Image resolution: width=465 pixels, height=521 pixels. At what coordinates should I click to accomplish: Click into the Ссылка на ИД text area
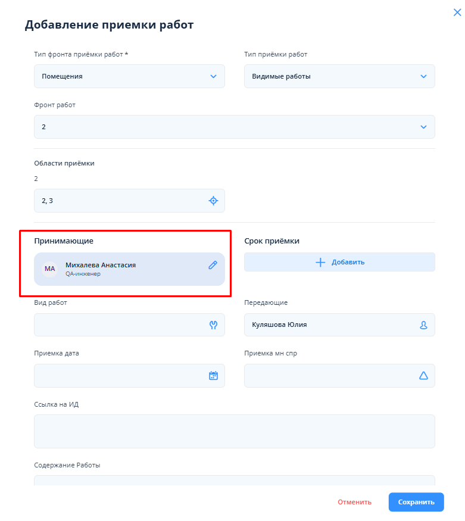click(x=234, y=431)
